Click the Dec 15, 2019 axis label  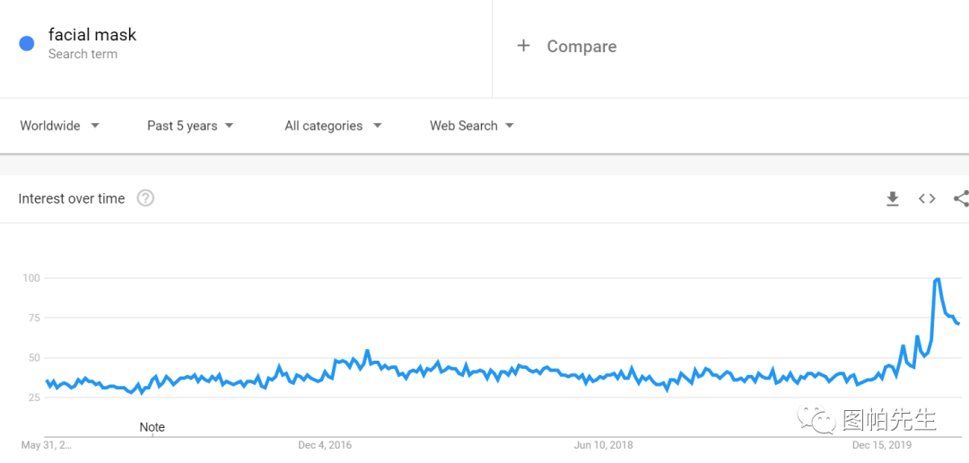(882, 444)
